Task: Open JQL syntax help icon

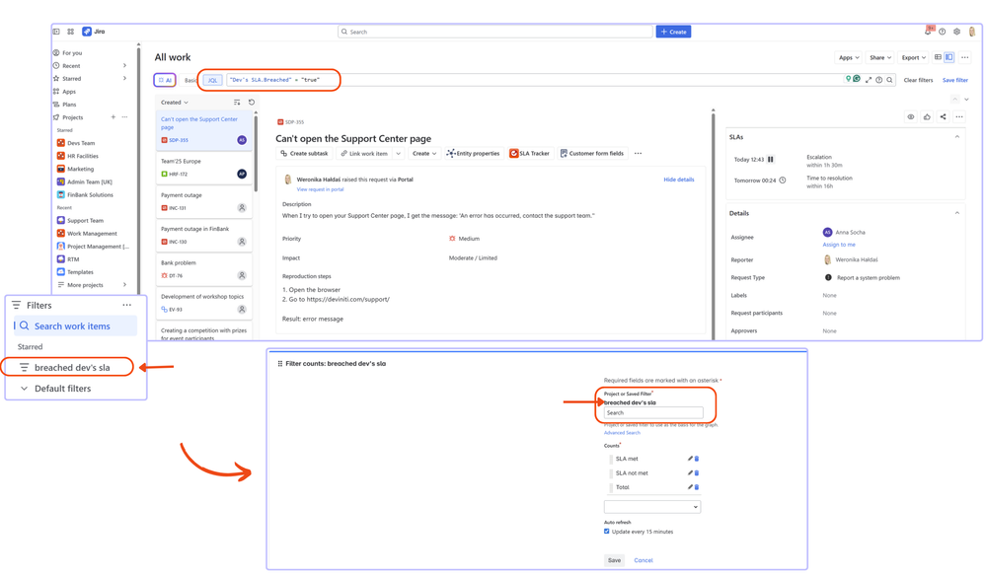Action: tap(879, 80)
